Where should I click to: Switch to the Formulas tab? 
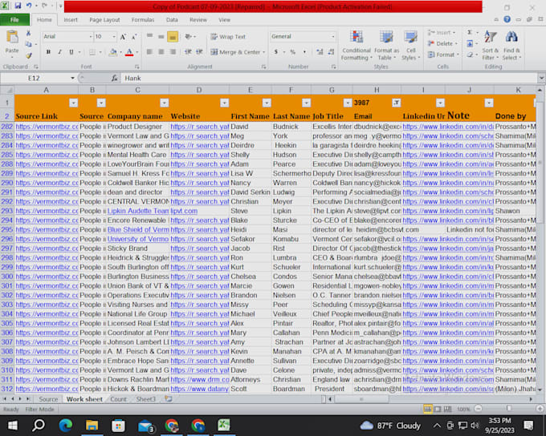(143, 20)
